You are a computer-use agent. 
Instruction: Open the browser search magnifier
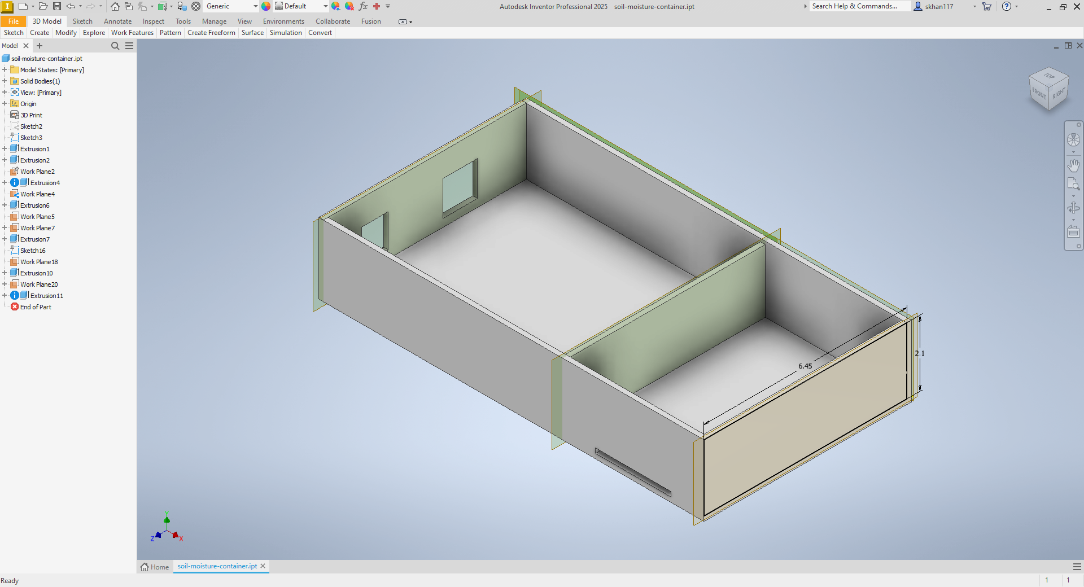[x=115, y=46]
